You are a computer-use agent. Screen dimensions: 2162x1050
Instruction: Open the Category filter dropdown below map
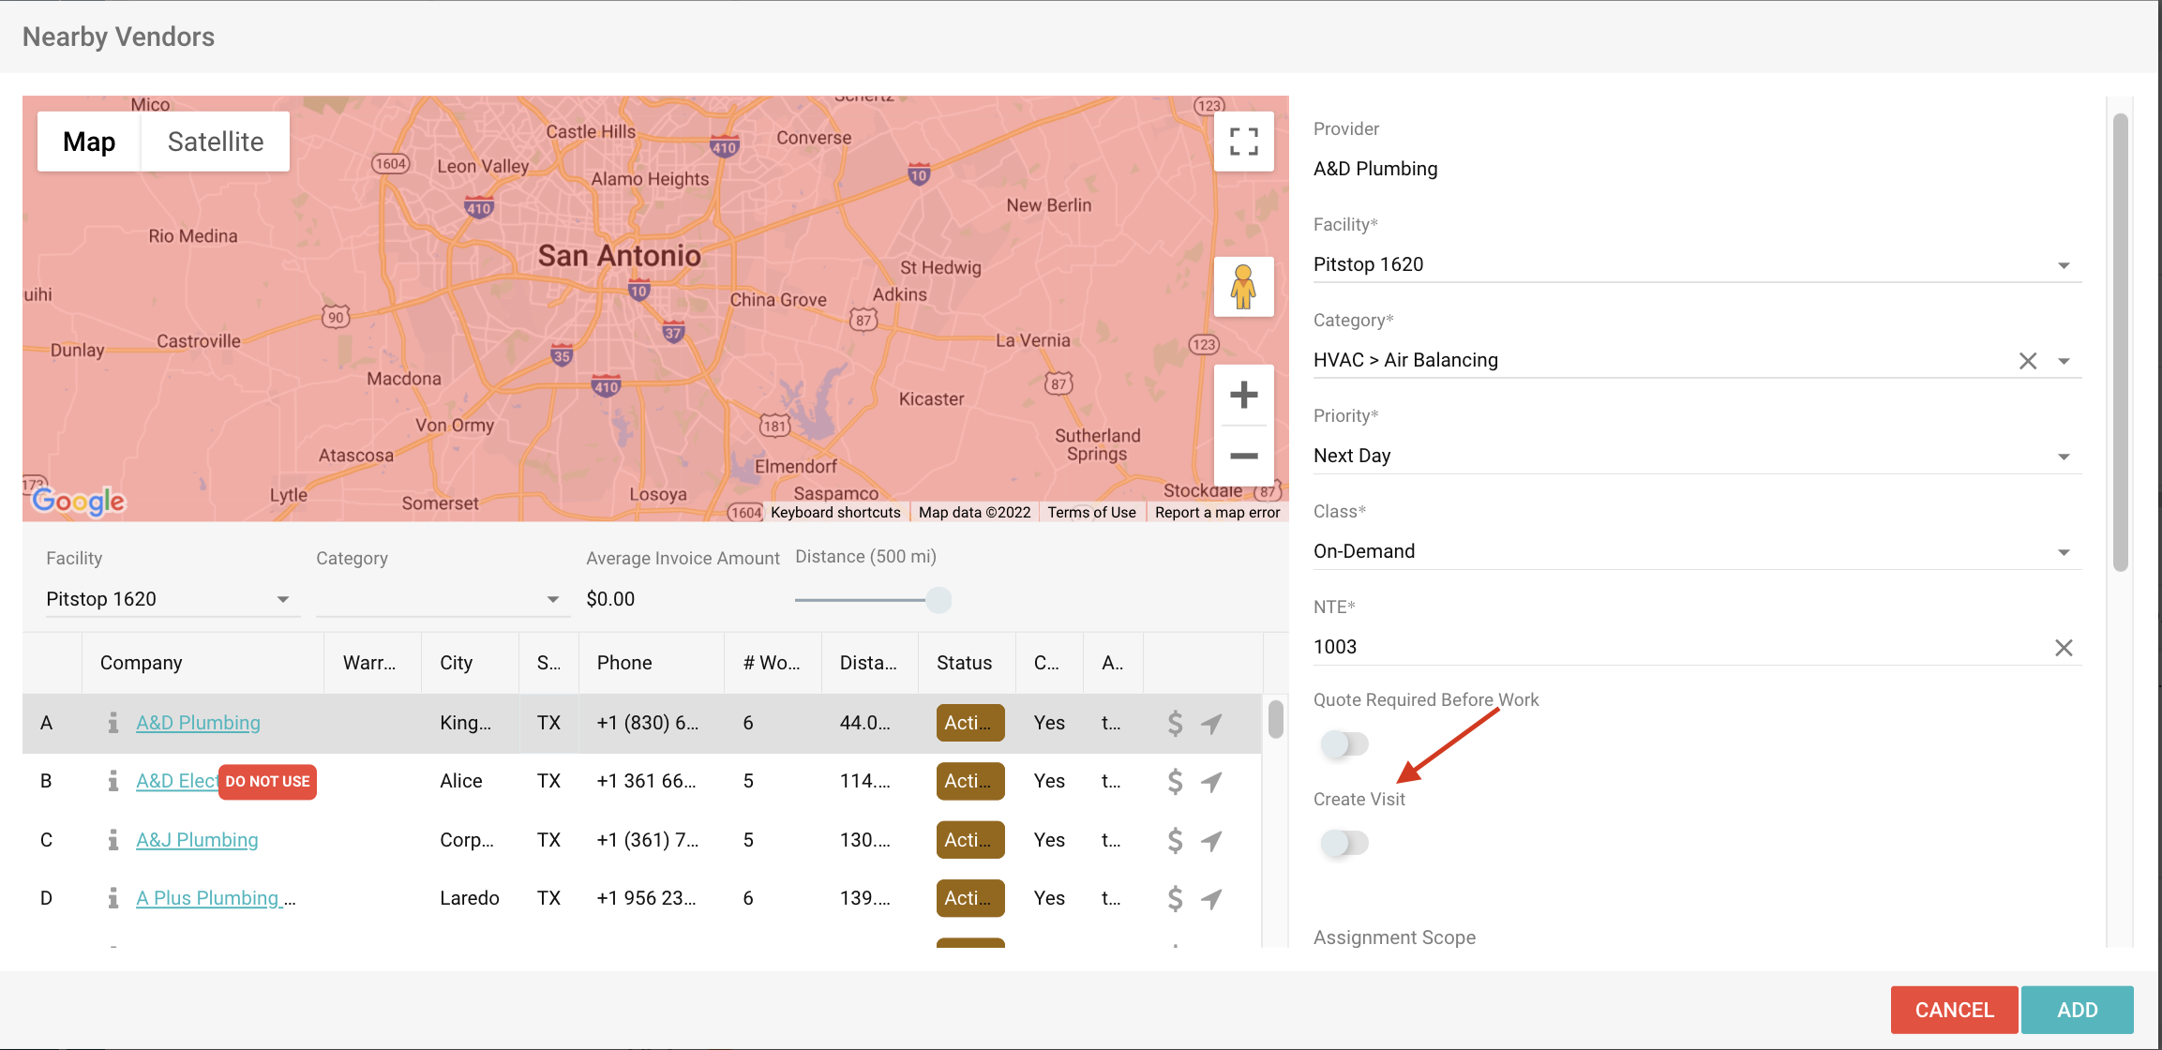pyautogui.click(x=443, y=599)
